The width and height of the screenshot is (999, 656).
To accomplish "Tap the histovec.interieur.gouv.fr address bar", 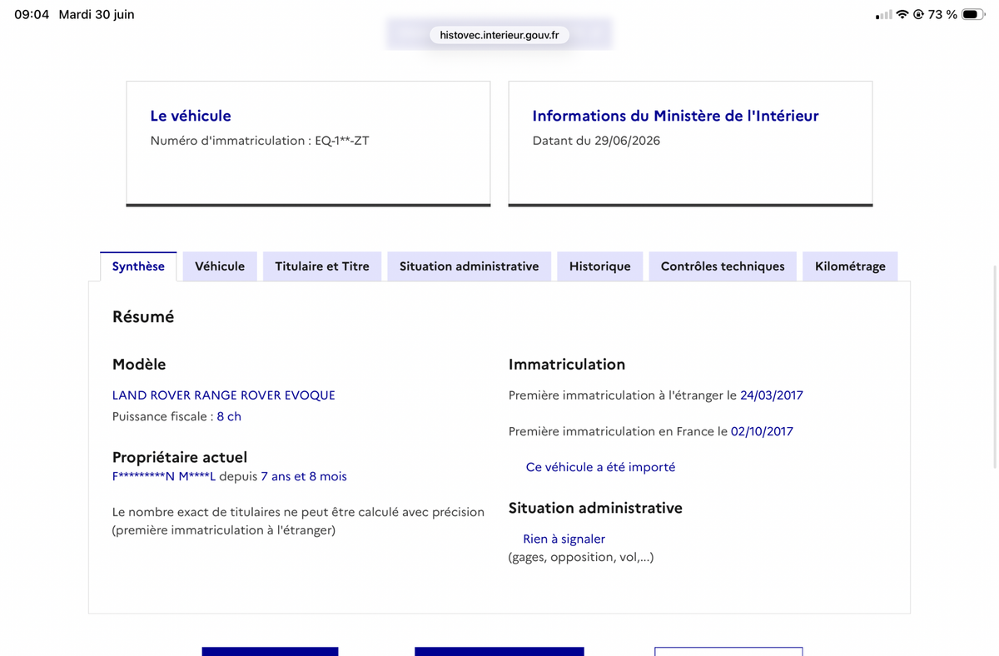I will [x=499, y=35].
